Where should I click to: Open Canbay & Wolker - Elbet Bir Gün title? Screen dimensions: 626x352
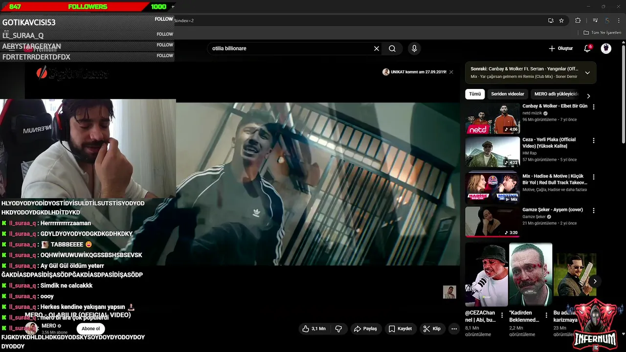pos(555,106)
